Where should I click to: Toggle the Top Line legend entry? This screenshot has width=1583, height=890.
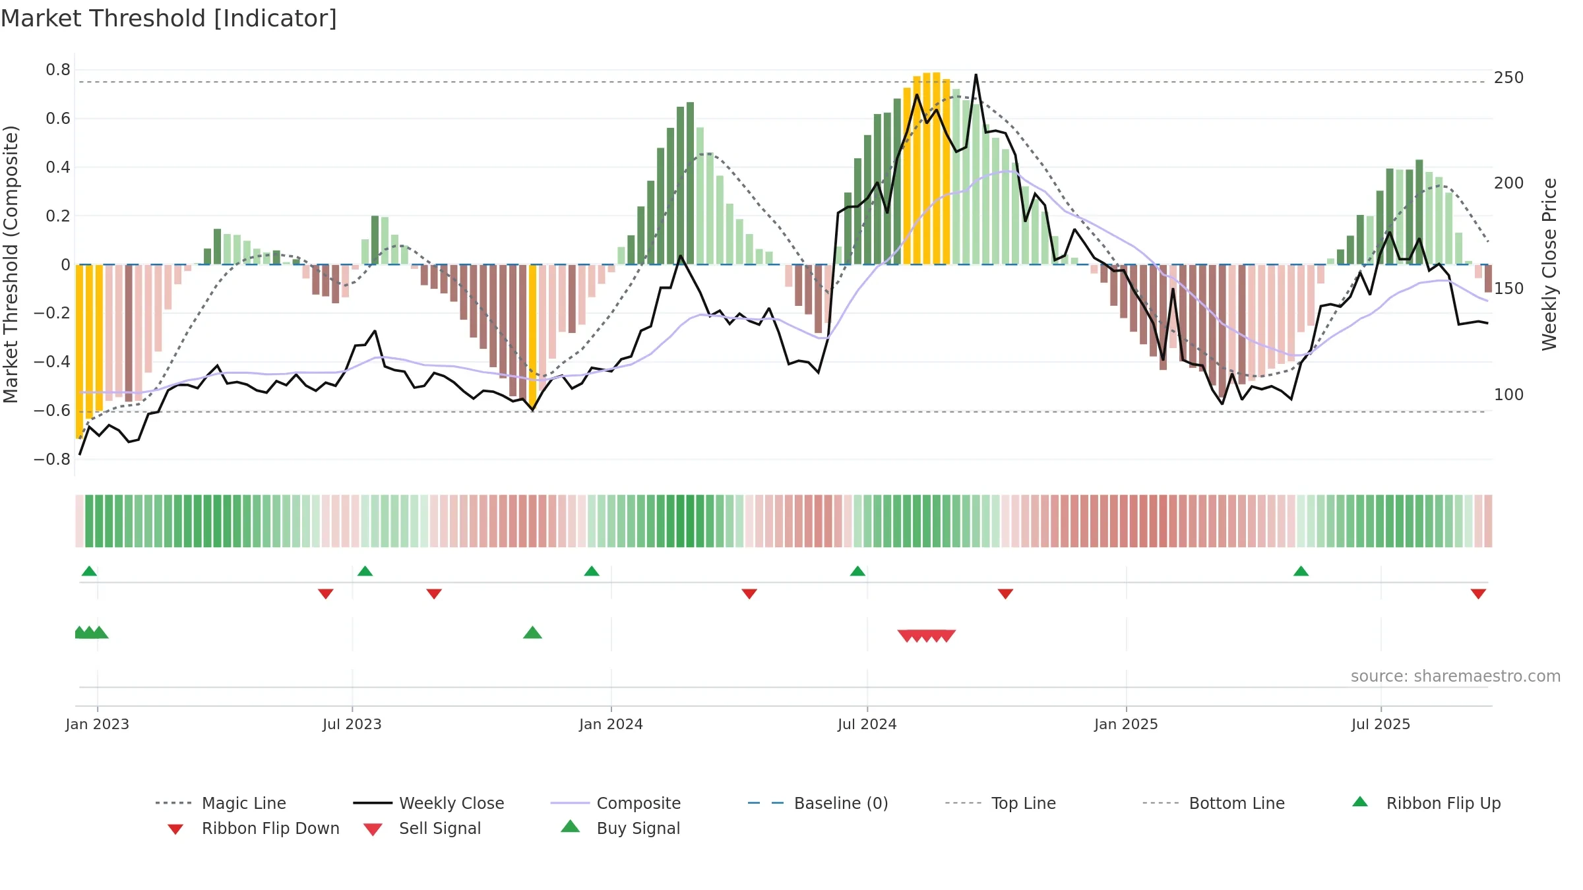pyautogui.click(x=1001, y=803)
